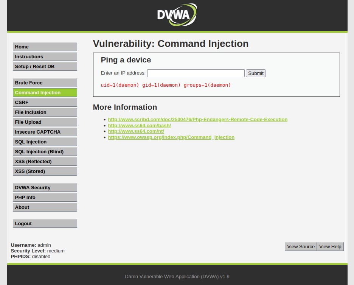Go to XSS (Stored)
The width and height of the screenshot is (354, 285).
(45, 171)
